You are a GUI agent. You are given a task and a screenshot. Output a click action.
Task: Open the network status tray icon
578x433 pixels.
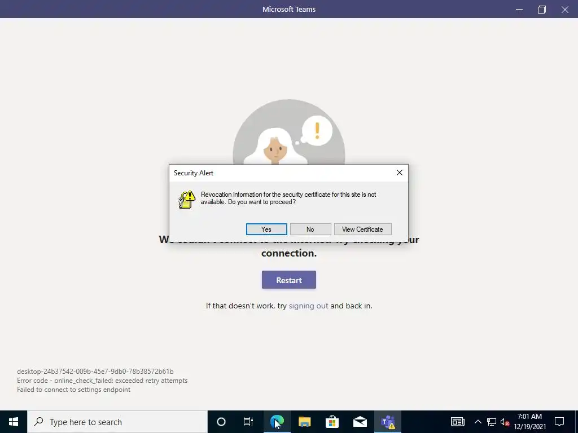pos(492,422)
